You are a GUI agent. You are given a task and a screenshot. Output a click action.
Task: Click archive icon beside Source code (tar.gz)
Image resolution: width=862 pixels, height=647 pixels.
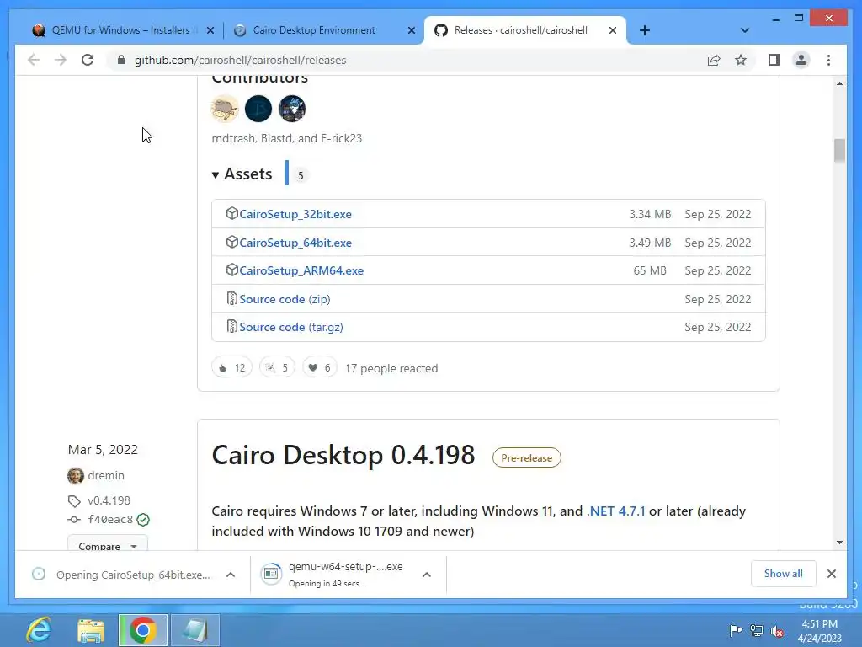tap(231, 326)
